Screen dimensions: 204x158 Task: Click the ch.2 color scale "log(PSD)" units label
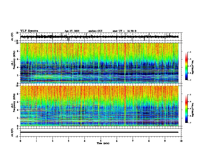pyautogui.click(x=193, y=110)
